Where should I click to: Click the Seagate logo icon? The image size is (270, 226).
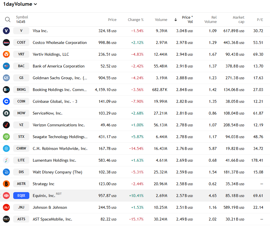click(x=6, y=137)
